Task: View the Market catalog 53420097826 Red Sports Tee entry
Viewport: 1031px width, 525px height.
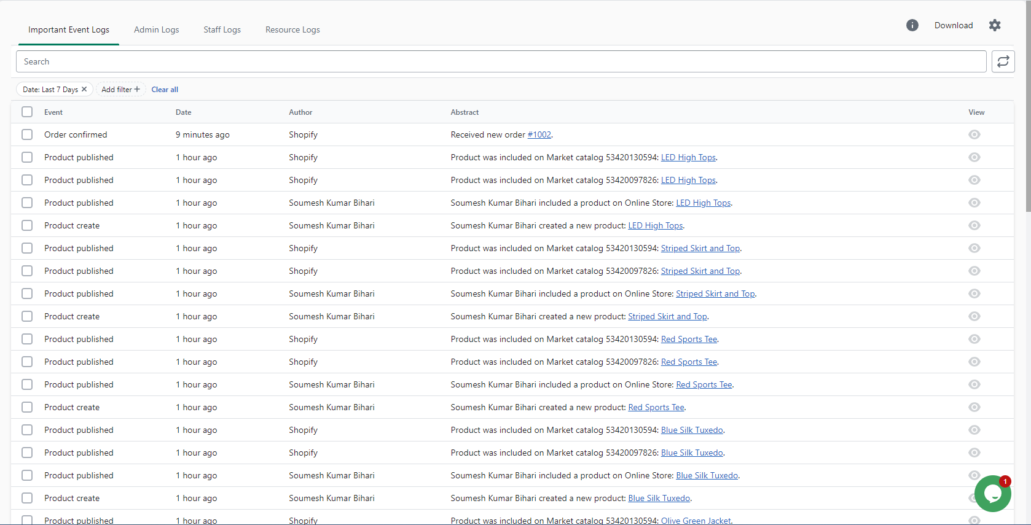Action: coord(974,362)
